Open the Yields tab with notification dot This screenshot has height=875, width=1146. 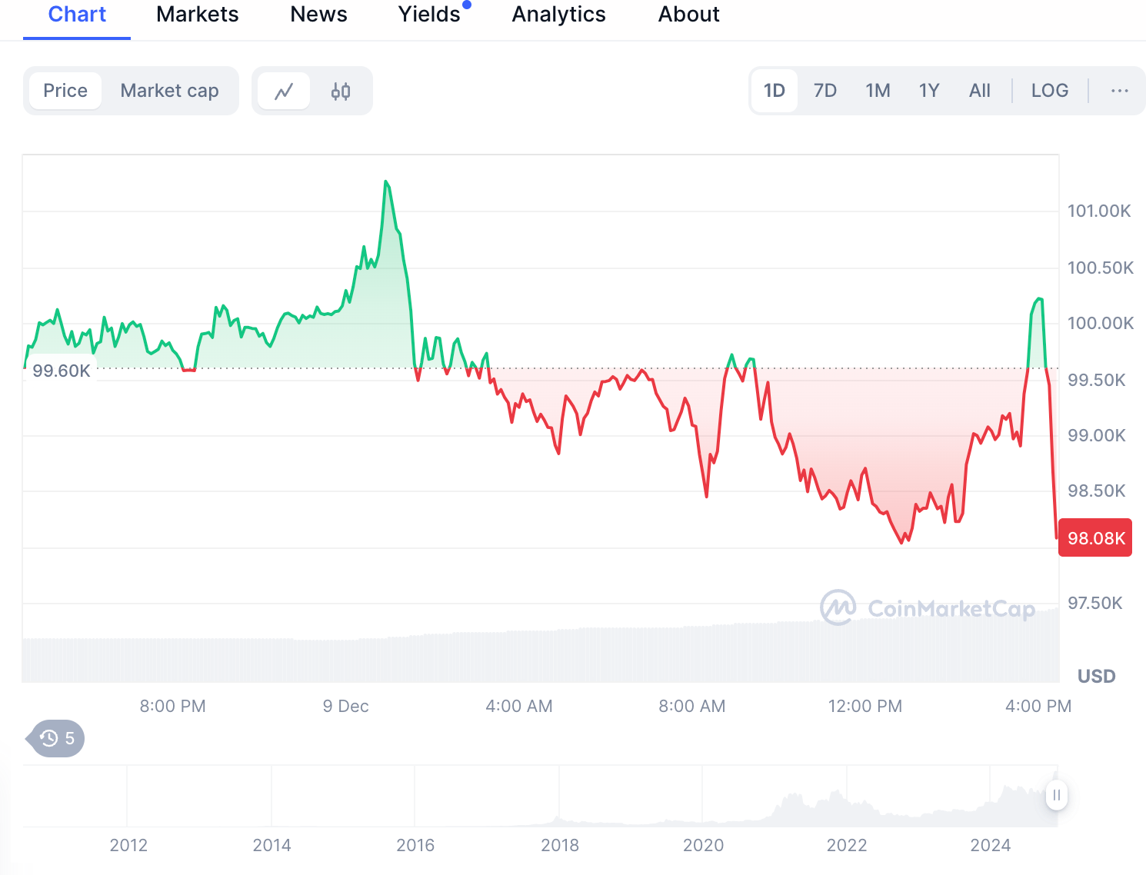(x=429, y=14)
